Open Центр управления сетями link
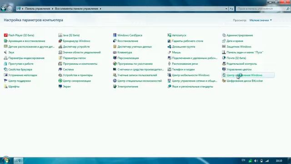 point(195,81)
